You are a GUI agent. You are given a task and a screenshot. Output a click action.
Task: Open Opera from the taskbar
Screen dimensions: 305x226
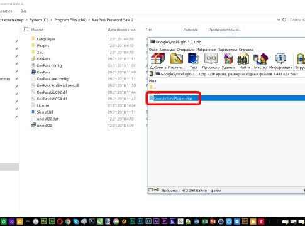click(60, 222)
